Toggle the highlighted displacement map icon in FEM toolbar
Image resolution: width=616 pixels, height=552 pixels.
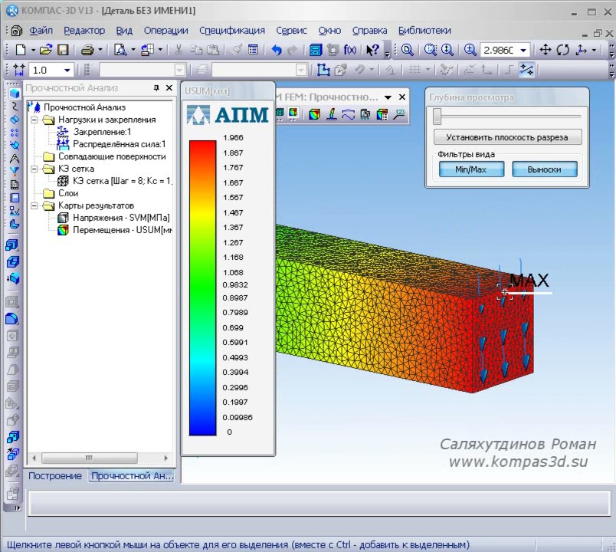pos(293,114)
